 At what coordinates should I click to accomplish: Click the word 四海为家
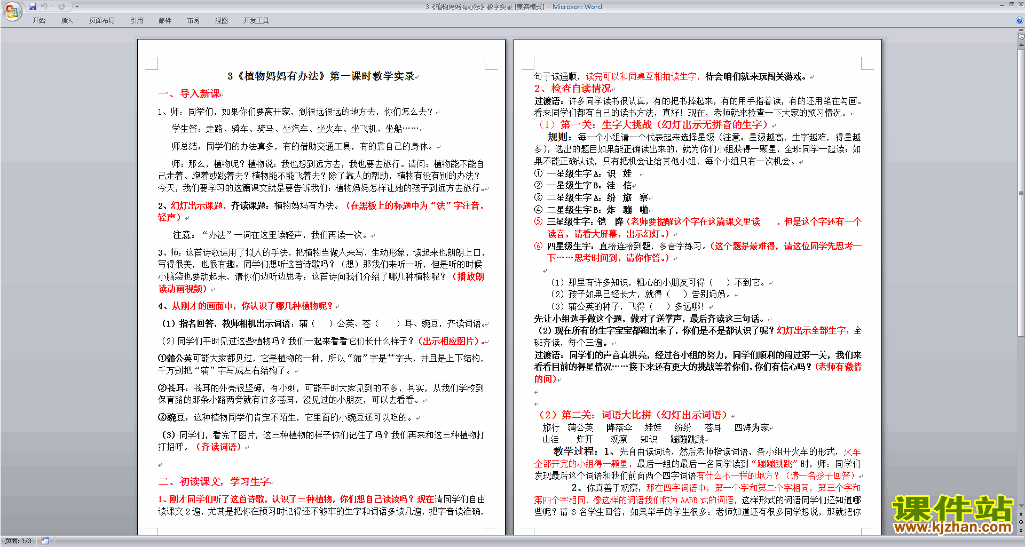click(752, 428)
